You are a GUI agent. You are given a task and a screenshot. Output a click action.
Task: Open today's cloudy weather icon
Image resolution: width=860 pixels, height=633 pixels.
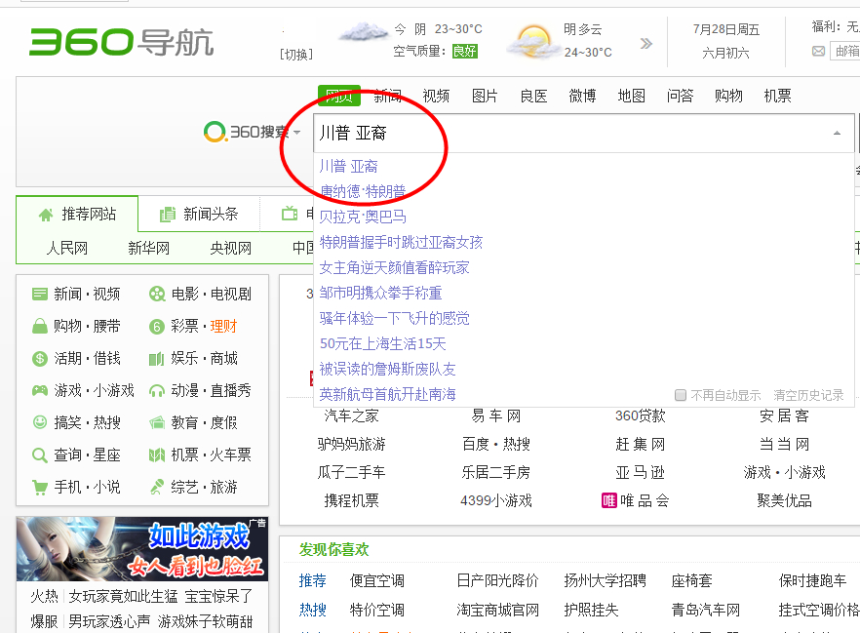click(363, 32)
